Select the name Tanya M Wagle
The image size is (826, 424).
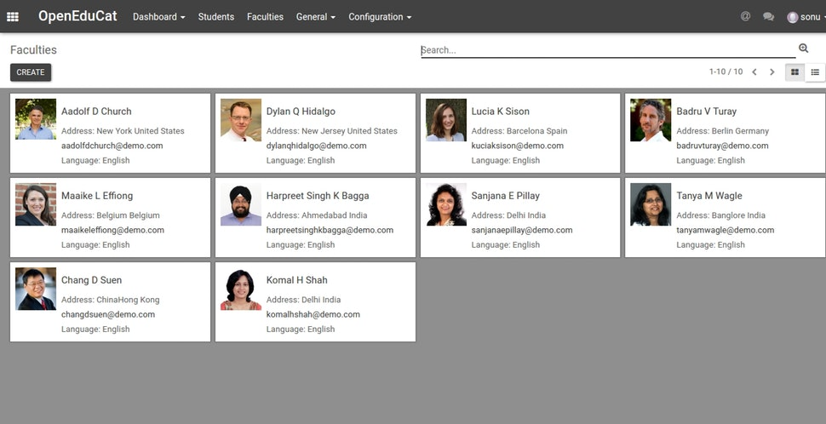click(709, 196)
